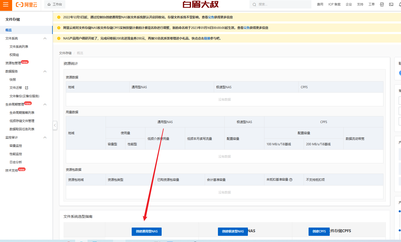Screen dimensions: 401x242
Task: Click the search magnifier icon
Action: (254, 4)
